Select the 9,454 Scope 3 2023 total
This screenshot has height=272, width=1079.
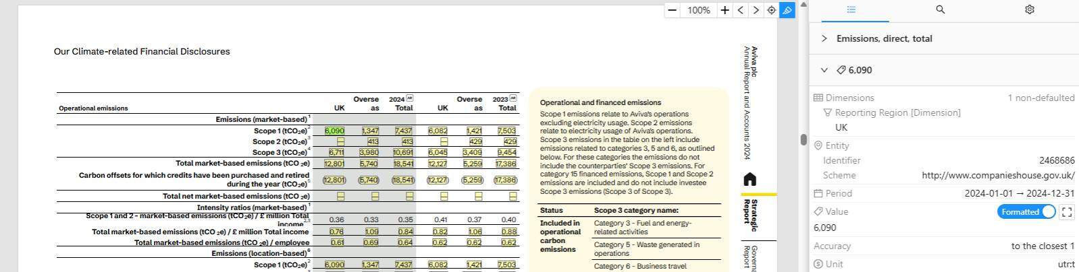tap(507, 152)
